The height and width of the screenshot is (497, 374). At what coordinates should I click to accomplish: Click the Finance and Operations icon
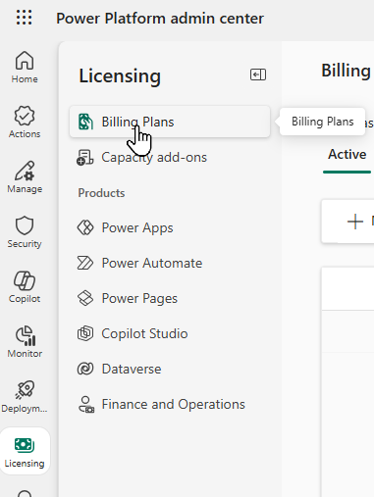(86, 404)
